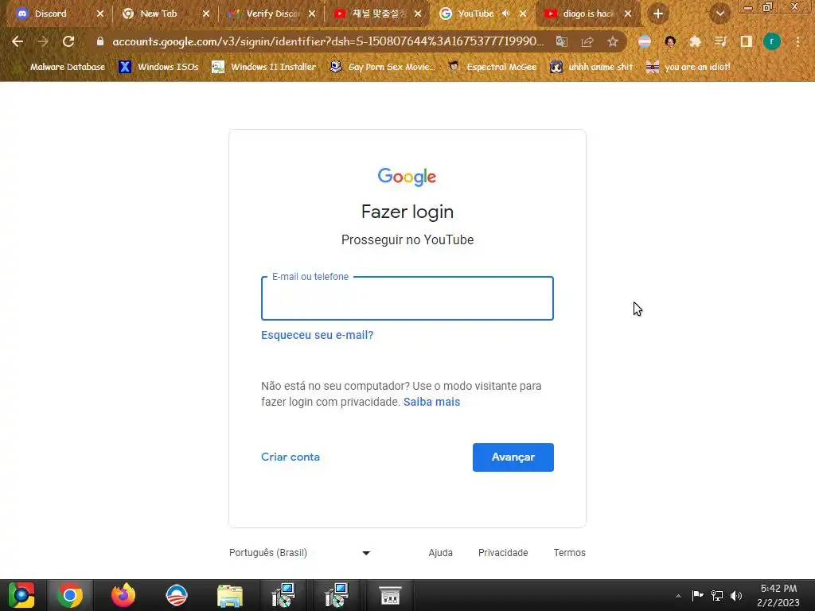This screenshot has width=815, height=611.
Task: Open Chrome from the taskbar
Action: tap(70, 595)
